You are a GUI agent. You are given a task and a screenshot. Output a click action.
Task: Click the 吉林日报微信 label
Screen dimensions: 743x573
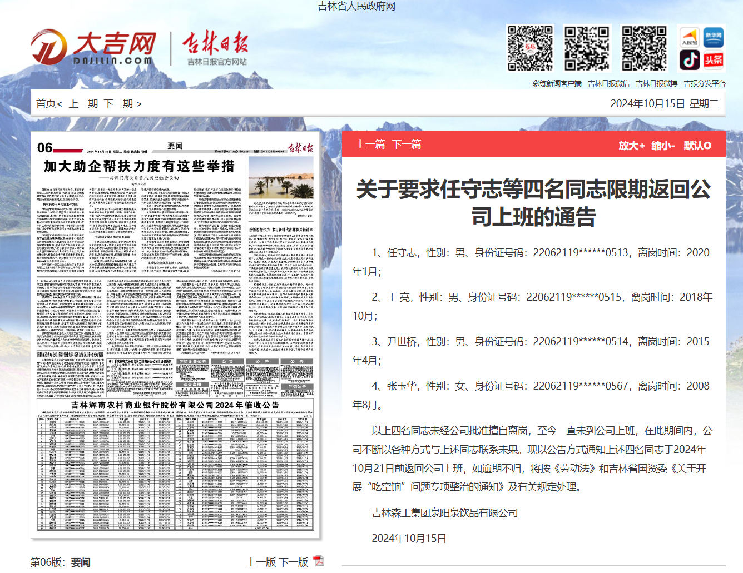pos(608,83)
